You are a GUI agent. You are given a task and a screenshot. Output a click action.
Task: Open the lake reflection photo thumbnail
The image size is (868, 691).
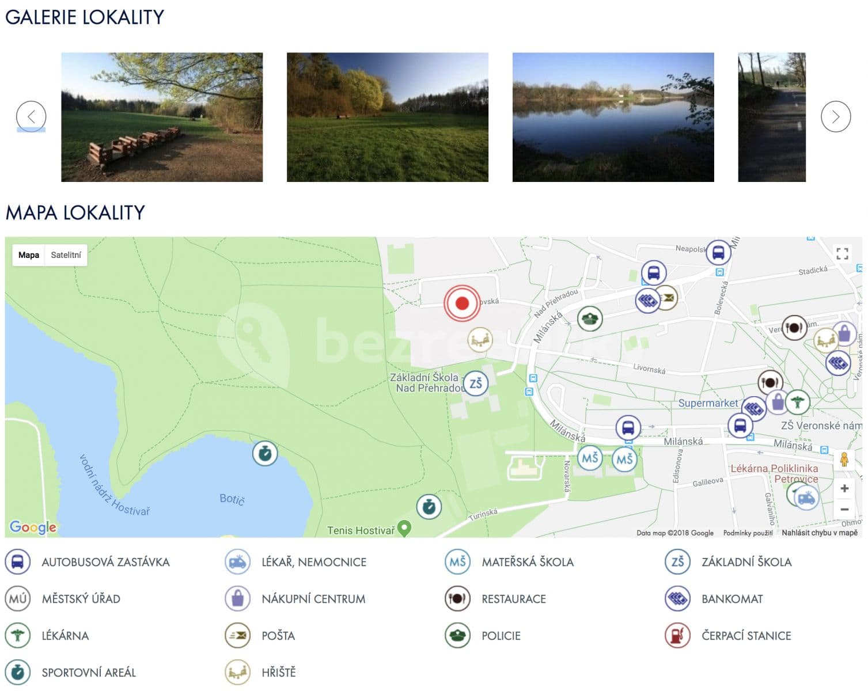coord(613,117)
